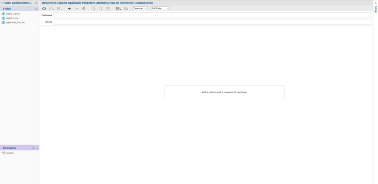The width and height of the screenshot is (378, 184).
Task: Open the Full Data dropdown
Action: pos(160,8)
